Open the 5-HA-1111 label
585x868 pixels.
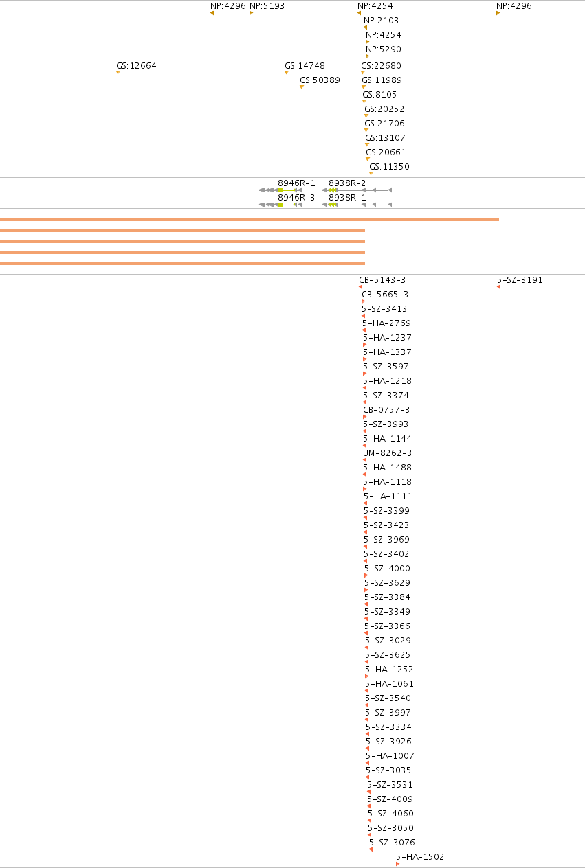tap(388, 496)
